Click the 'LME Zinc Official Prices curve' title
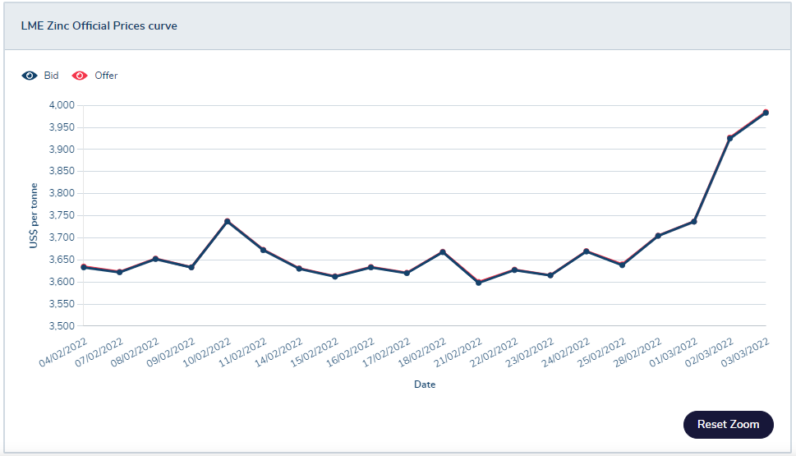Image resolution: width=796 pixels, height=456 pixels. [x=99, y=26]
